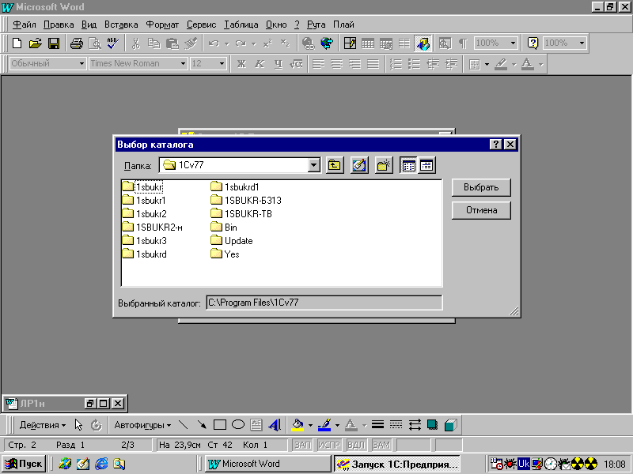
Task: Click the Paste clipboard icon
Action: click(172, 43)
